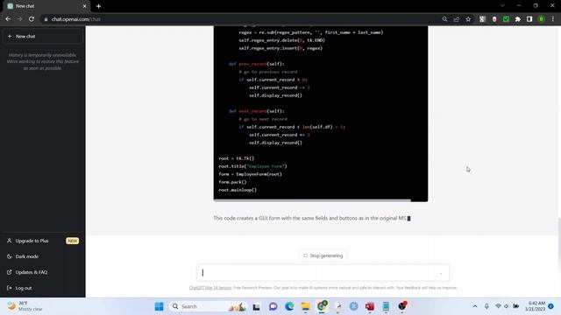Reload the ChatGPT page
561x315 pixels.
click(32, 19)
